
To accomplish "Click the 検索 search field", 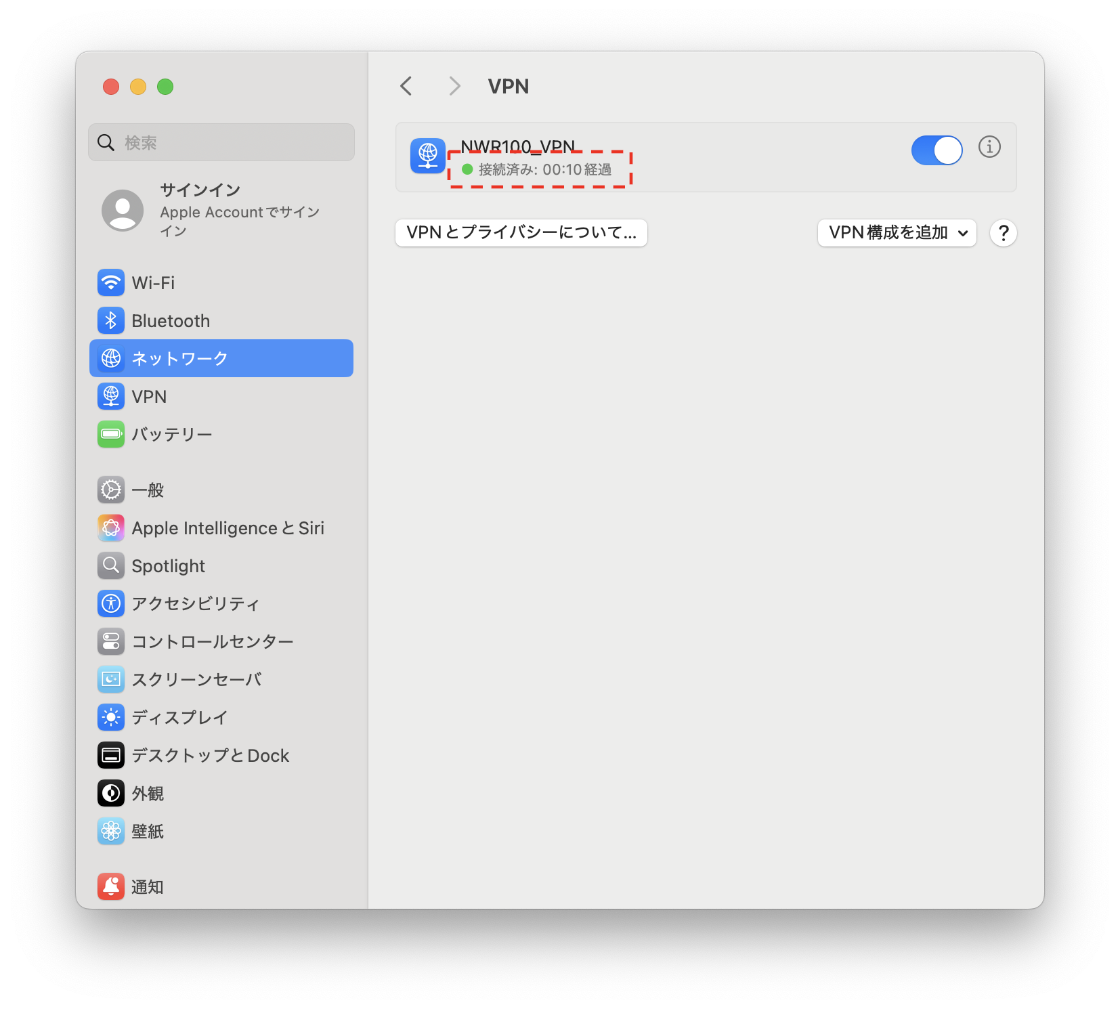I will (x=221, y=142).
